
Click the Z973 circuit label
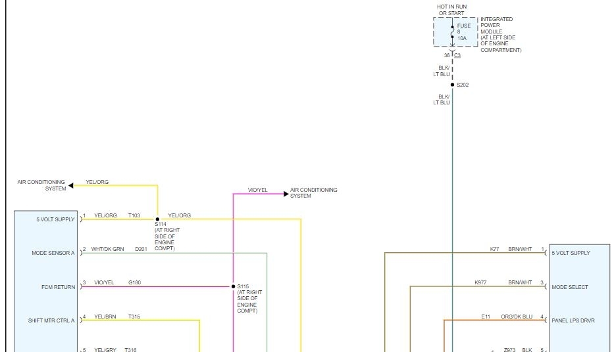(509, 349)
